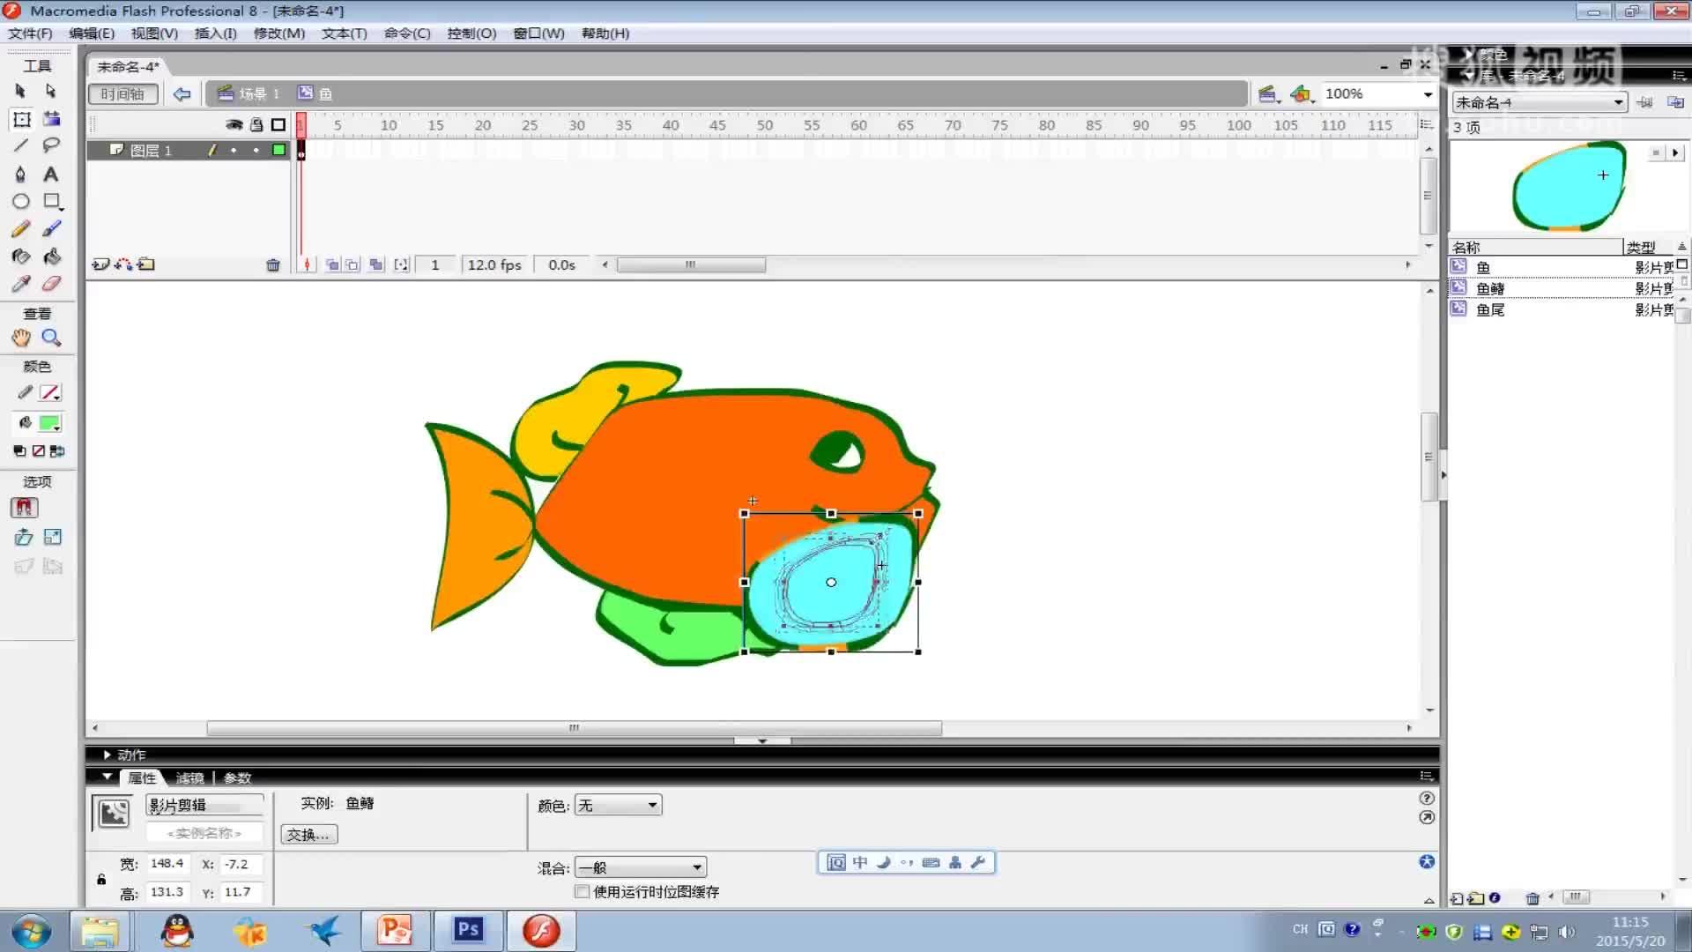Select the Paint Bucket tool

[52, 257]
